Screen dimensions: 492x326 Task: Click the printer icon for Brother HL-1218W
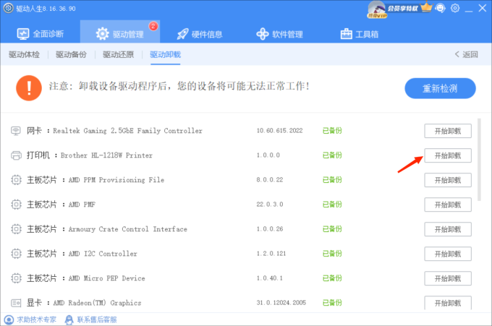pos(16,155)
